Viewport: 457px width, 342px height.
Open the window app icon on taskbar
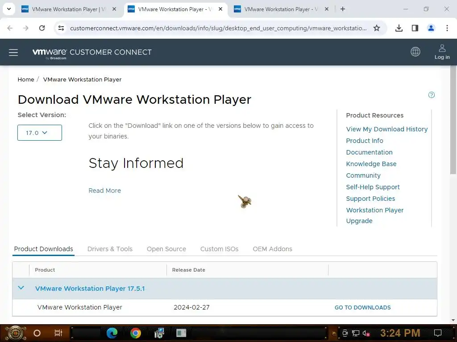pos(181,333)
